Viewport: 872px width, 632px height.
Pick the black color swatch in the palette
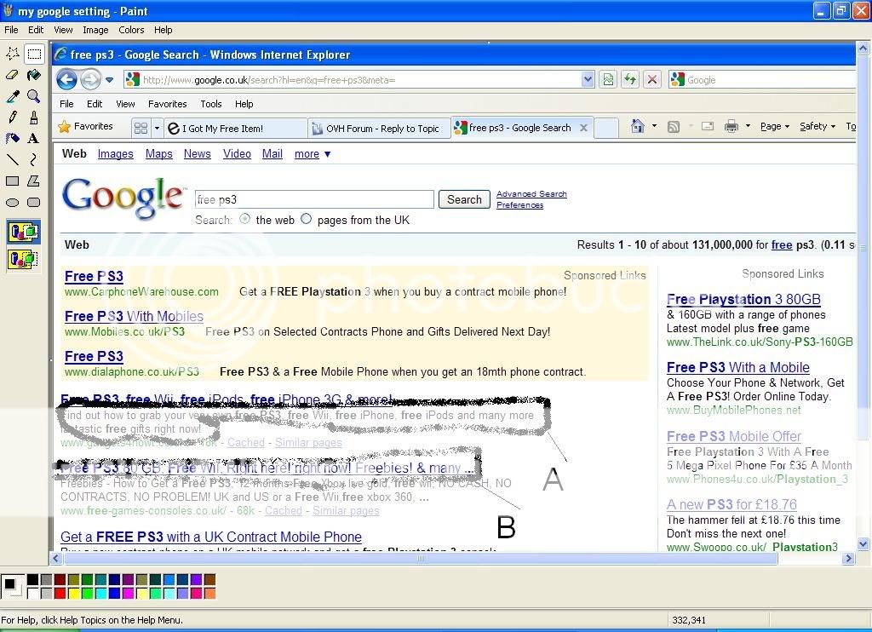[x=33, y=580]
